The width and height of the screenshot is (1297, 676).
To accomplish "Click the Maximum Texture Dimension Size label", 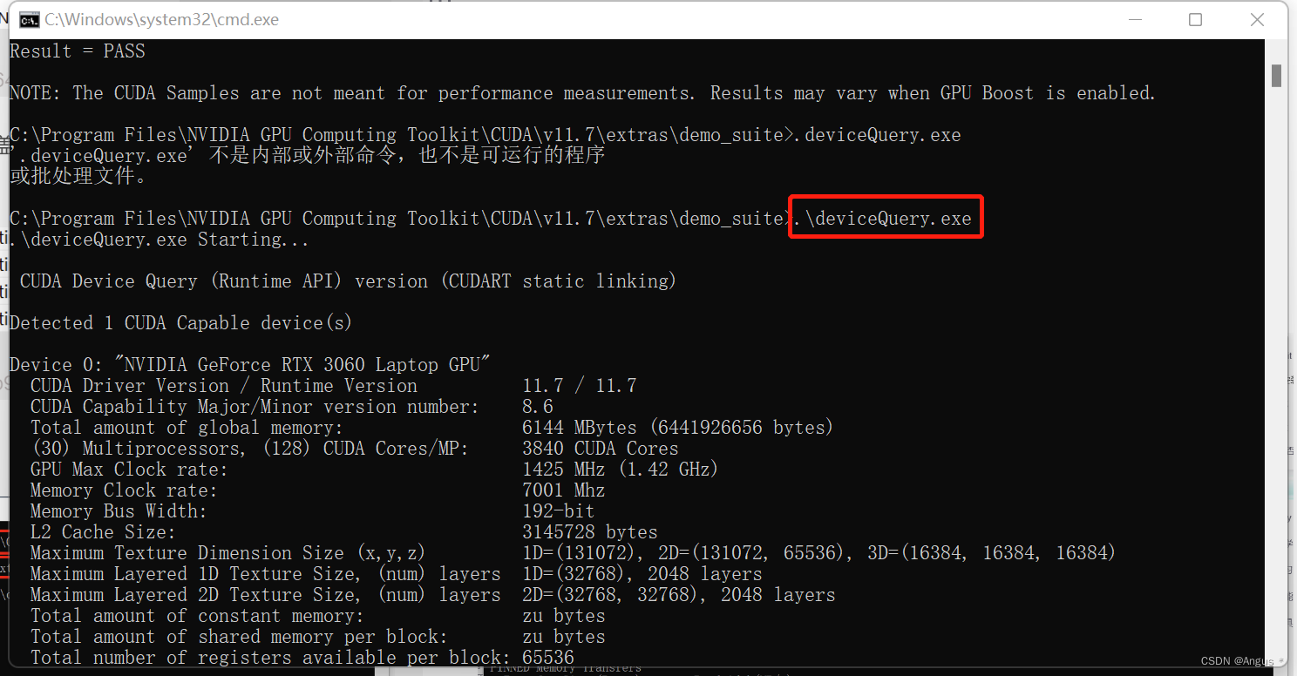I will click(x=227, y=553).
